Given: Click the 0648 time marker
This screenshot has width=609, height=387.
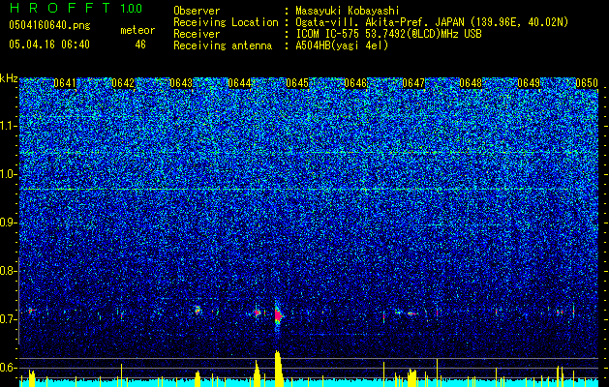Looking at the screenshot, I should pyautogui.click(x=471, y=83).
